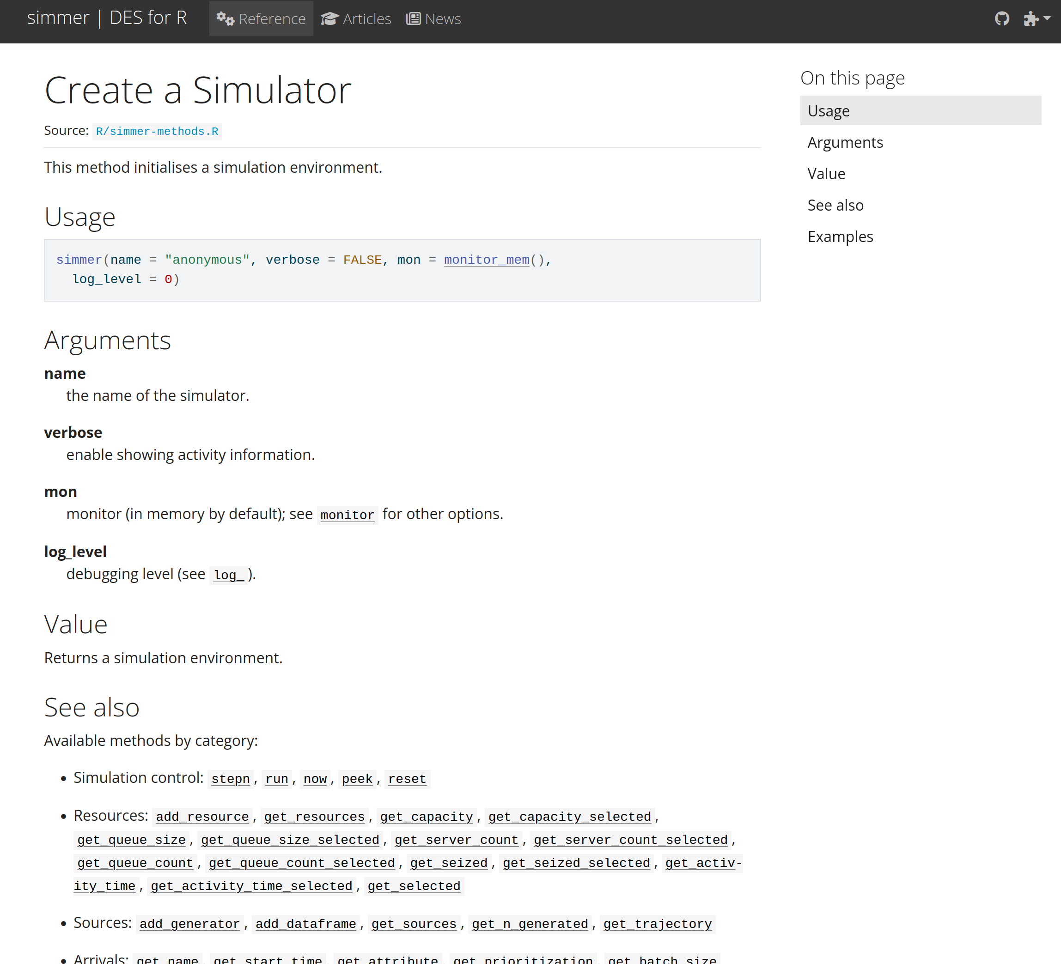Click the Reference gears icon
1061x964 pixels.
[225, 19]
